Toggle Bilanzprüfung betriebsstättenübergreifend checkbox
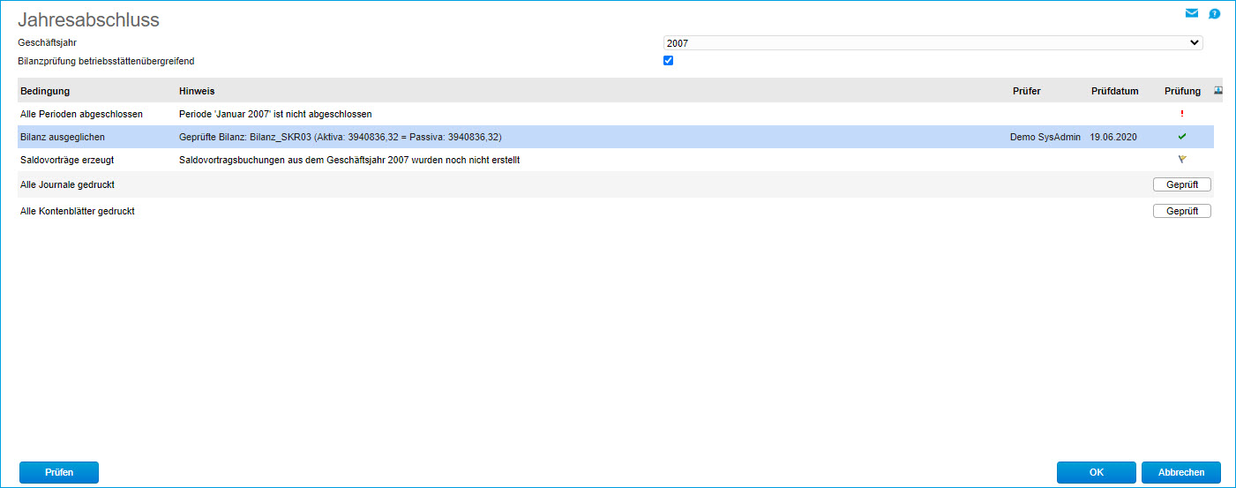Viewport: 1236px width, 488px height. 668,61
